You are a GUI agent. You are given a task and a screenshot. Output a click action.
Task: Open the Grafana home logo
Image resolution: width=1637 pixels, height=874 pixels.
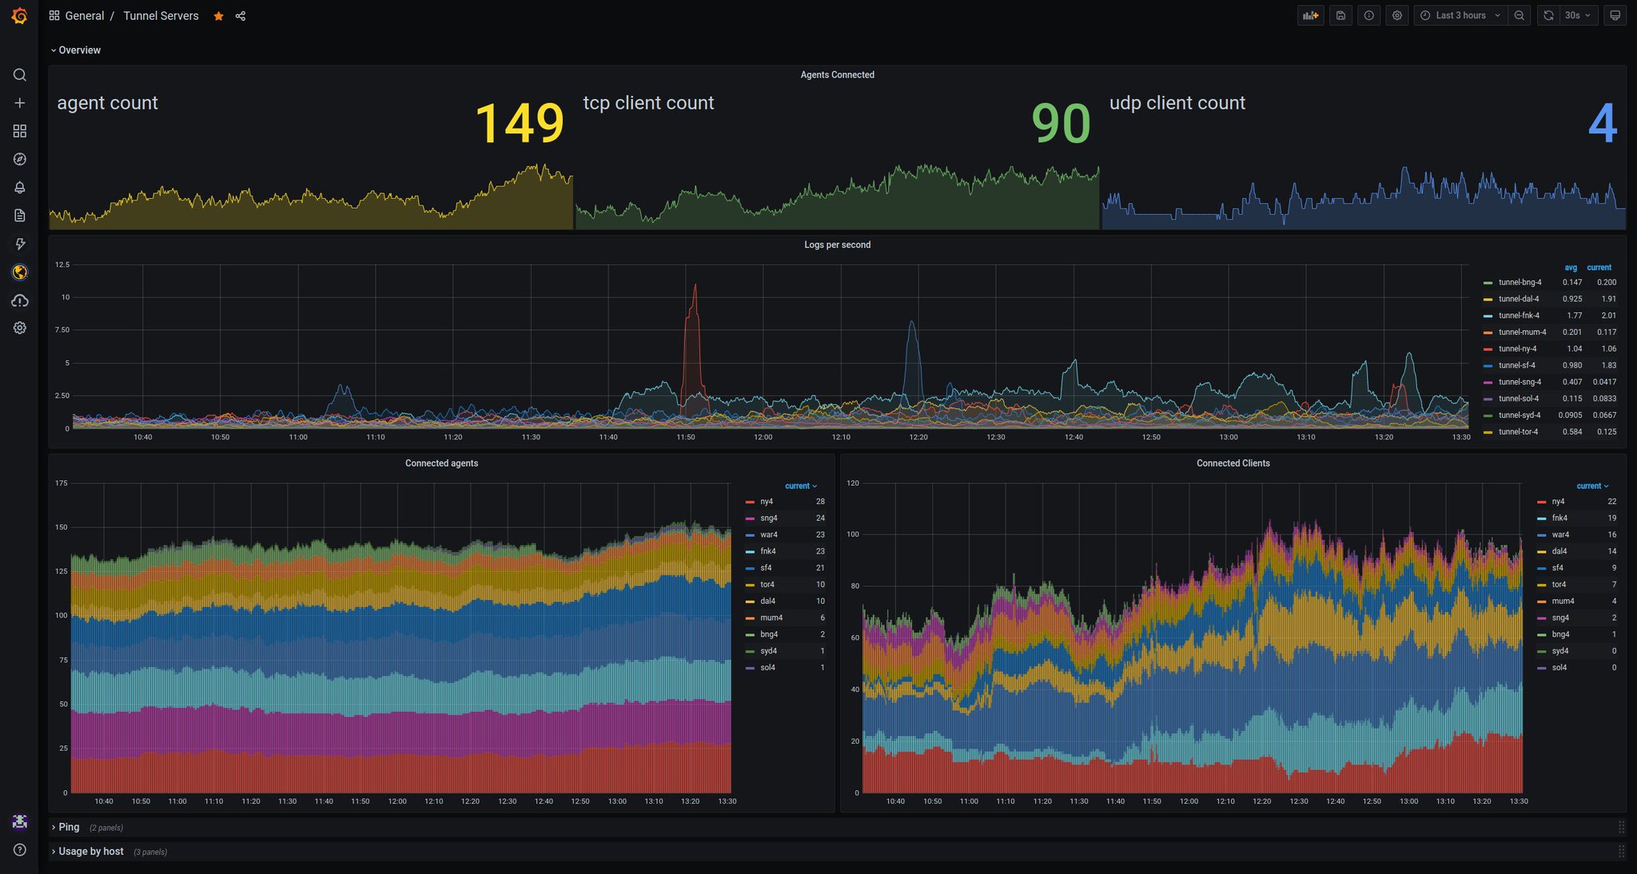[19, 16]
